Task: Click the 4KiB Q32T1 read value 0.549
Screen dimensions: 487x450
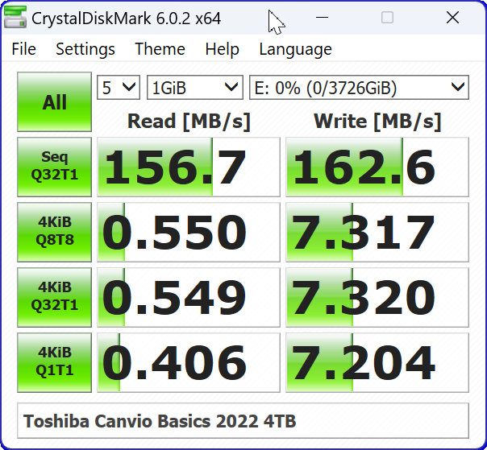Action: tap(189, 297)
